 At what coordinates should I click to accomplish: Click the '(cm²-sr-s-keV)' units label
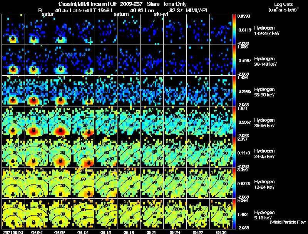[x=283, y=10]
